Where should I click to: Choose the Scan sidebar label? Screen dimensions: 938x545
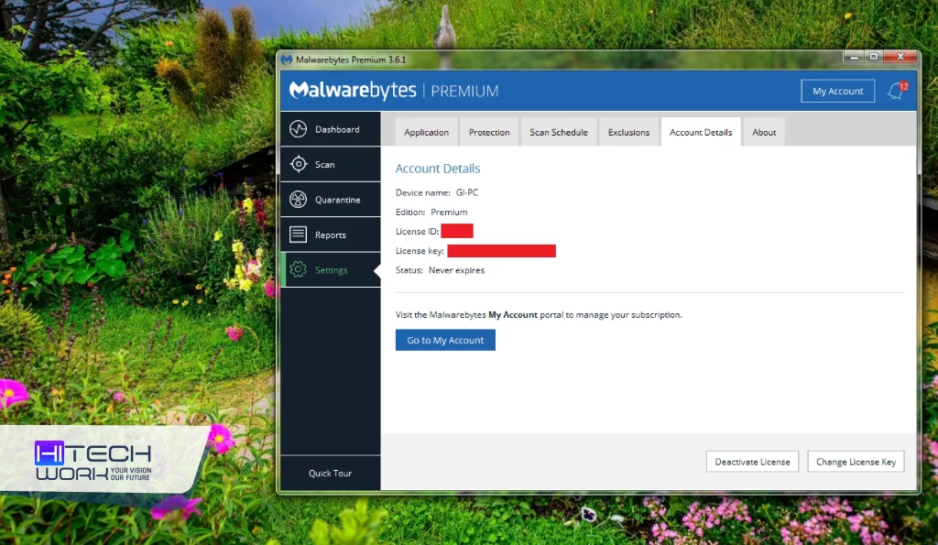tap(325, 165)
